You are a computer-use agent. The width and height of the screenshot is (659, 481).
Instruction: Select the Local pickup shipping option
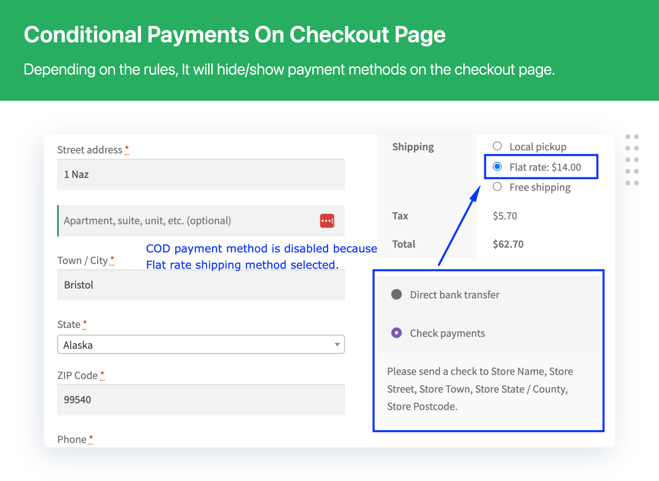(497, 146)
